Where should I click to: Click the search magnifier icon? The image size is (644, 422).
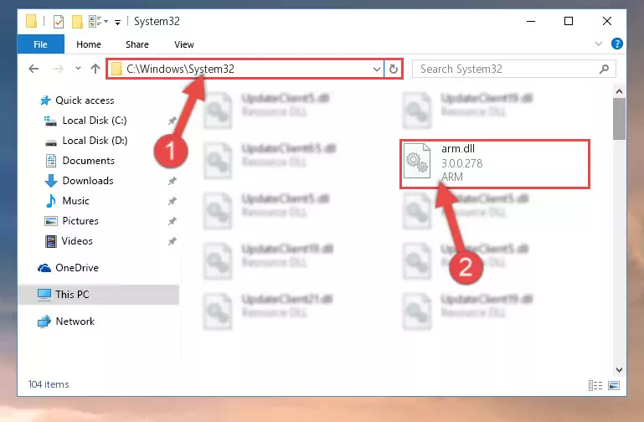[x=604, y=69]
